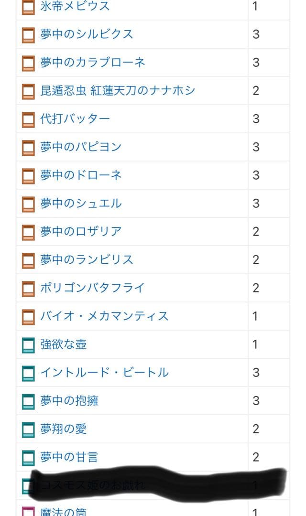
Task: Open the 夢中のロザリア card link
Action: [81, 232]
